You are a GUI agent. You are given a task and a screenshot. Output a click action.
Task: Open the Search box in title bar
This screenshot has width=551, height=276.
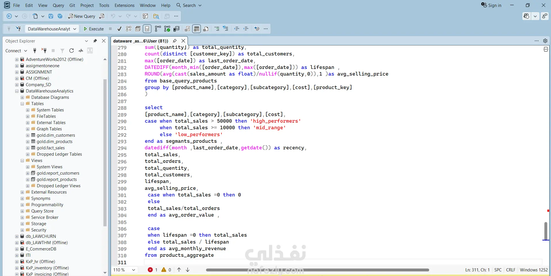(189, 5)
